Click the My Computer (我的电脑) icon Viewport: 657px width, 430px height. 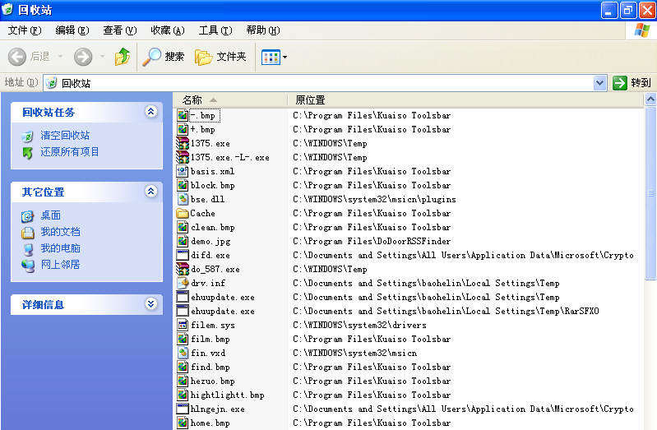[x=28, y=249]
